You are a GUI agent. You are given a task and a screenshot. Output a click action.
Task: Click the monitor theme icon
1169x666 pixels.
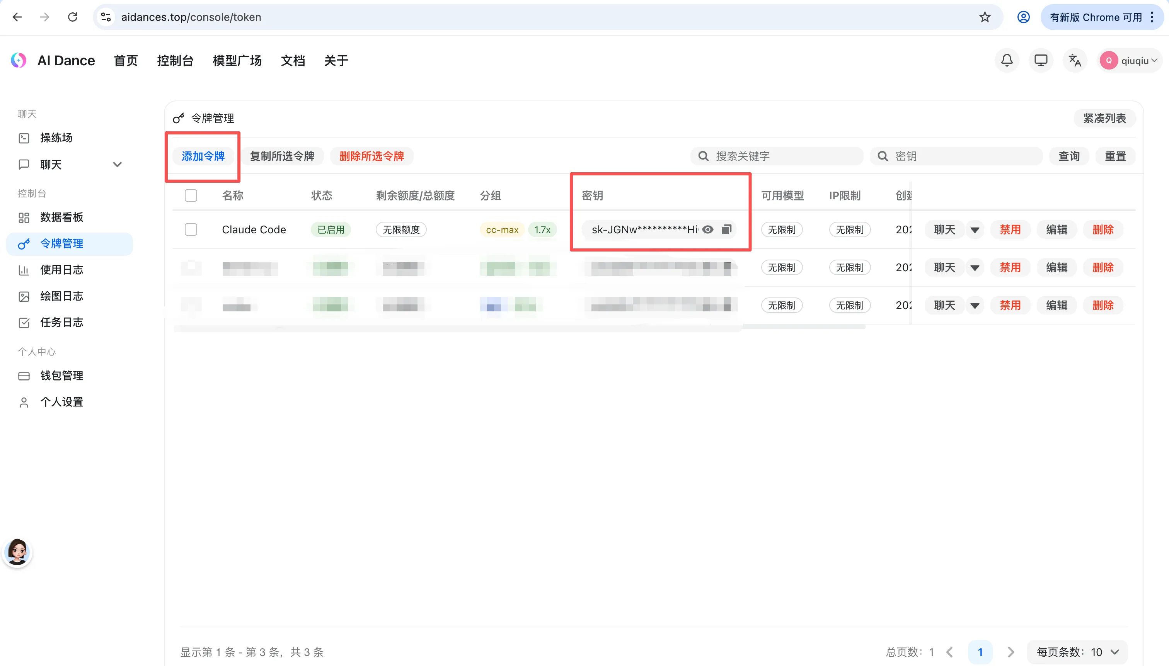pos(1040,60)
